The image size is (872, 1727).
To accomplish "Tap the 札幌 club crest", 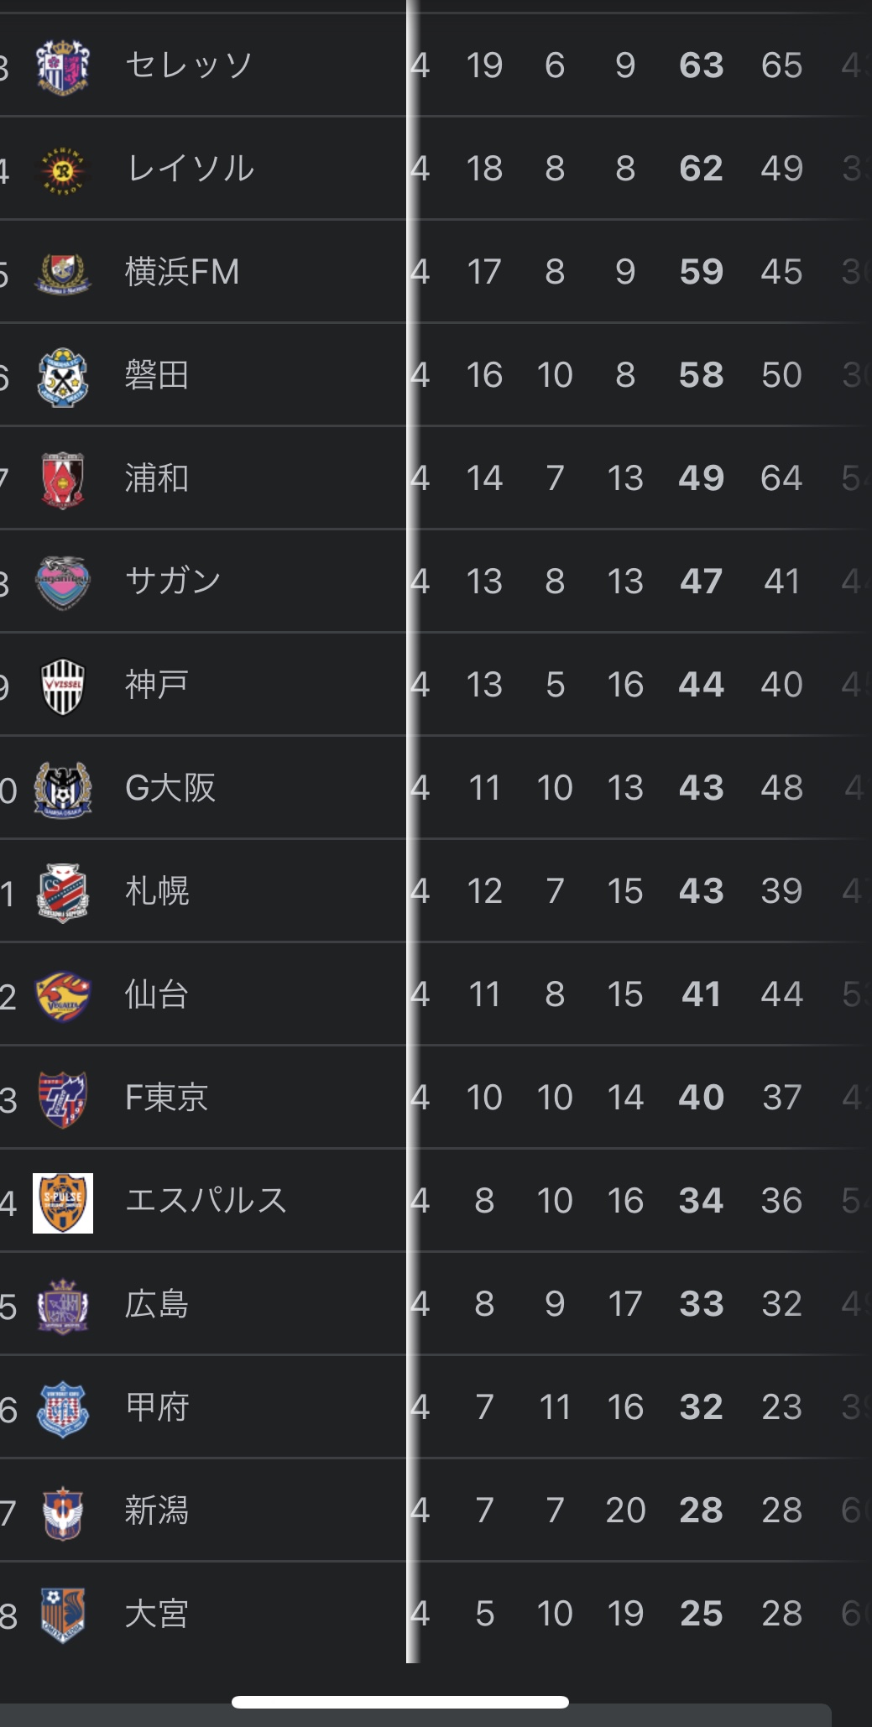I will tap(63, 891).
